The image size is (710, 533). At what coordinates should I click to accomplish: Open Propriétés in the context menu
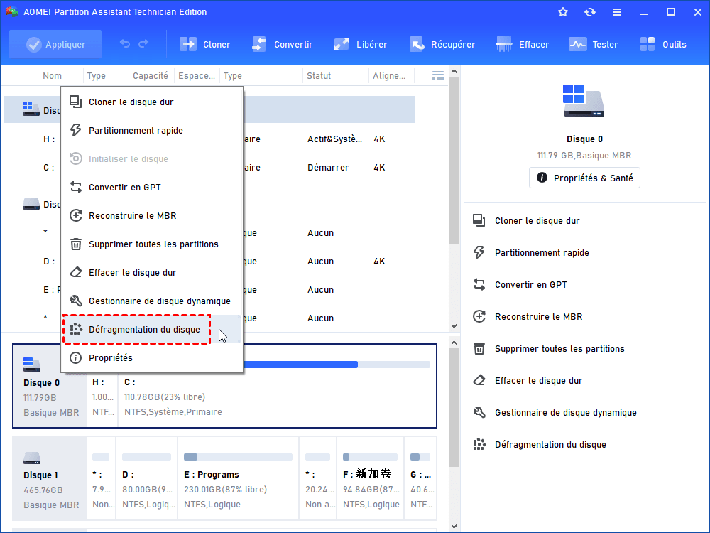tap(152, 358)
